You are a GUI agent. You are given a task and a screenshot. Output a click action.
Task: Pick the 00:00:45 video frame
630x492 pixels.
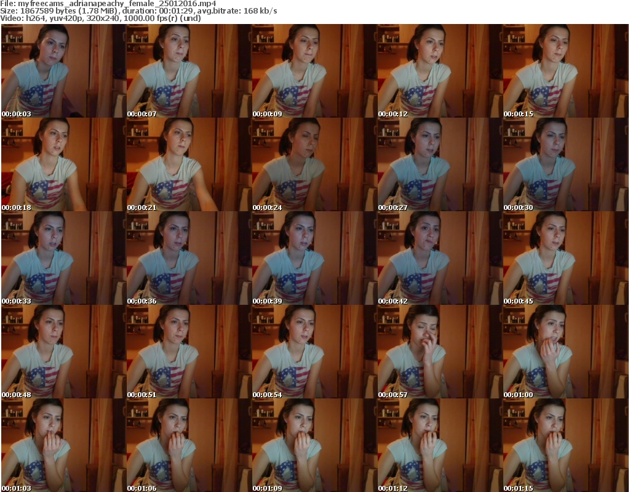(565, 258)
